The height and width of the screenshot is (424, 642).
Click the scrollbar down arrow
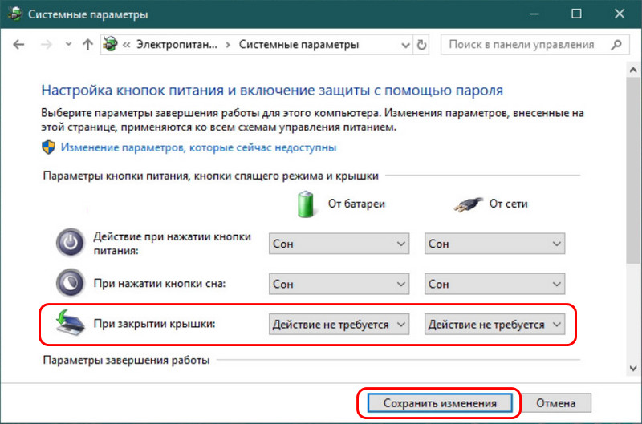click(x=633, y=368)
